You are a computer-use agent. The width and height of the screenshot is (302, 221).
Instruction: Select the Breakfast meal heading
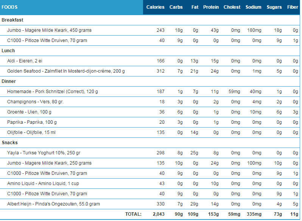(12, 20)
